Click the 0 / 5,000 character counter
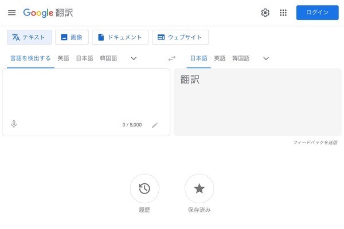 132,125
